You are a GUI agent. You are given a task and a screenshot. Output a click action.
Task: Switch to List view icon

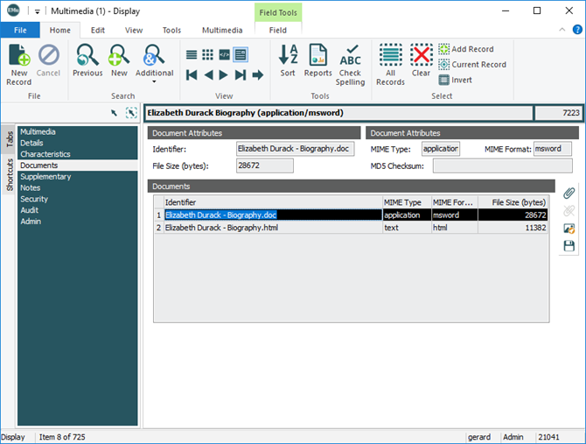pyautogui.click(x=192, y=55)
